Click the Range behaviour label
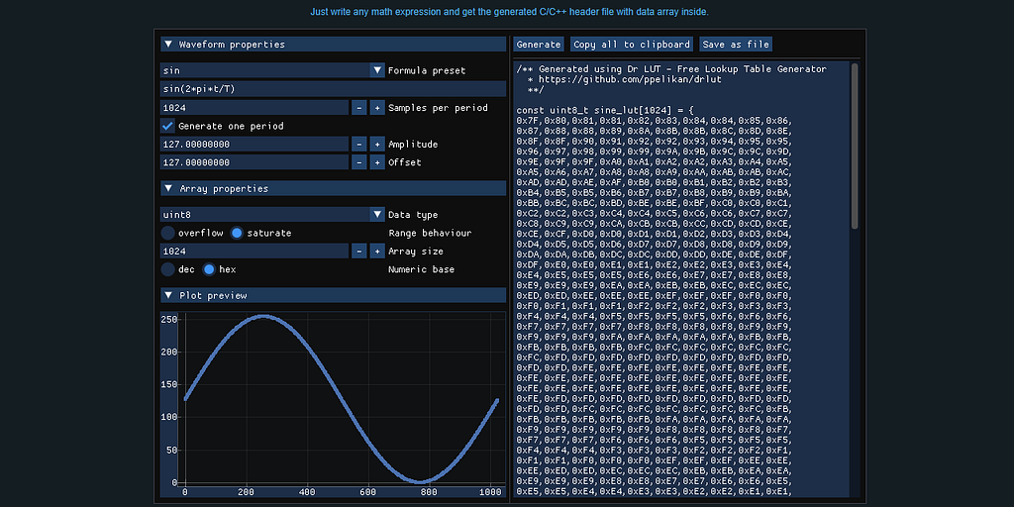 pyautogui.click(x=430, y=233)
